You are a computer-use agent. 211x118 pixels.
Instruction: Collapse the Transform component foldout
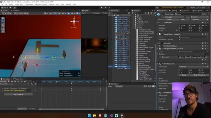158,23
